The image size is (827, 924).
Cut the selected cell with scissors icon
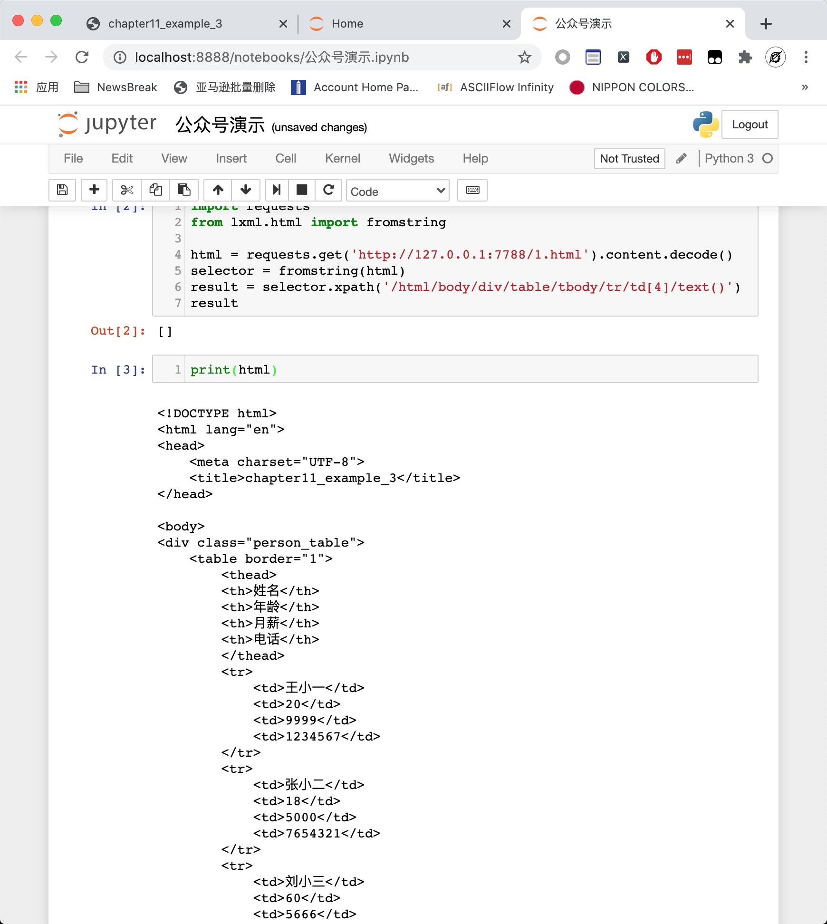click(x=126, y=190)
